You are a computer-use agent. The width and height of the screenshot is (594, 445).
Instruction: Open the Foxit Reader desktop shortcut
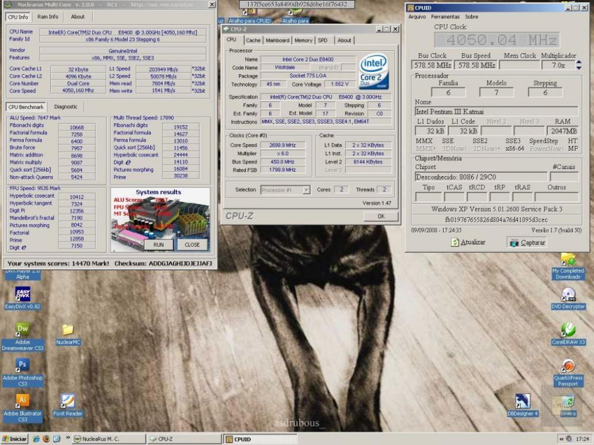[x=67, y=401]
